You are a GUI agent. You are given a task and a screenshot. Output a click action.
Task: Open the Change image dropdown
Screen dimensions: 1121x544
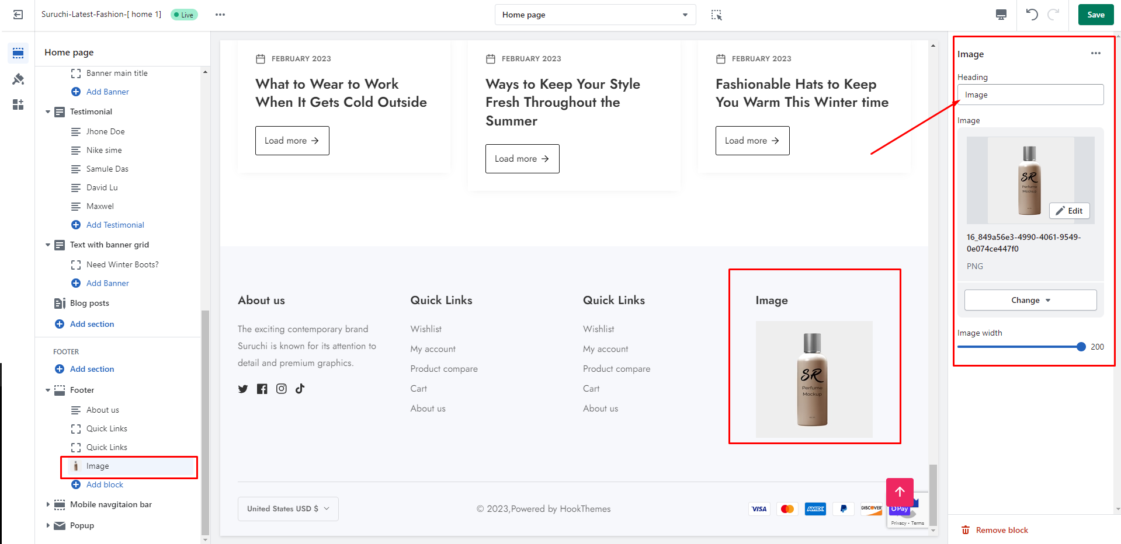pyautogui.click(x=1030, y=300)
